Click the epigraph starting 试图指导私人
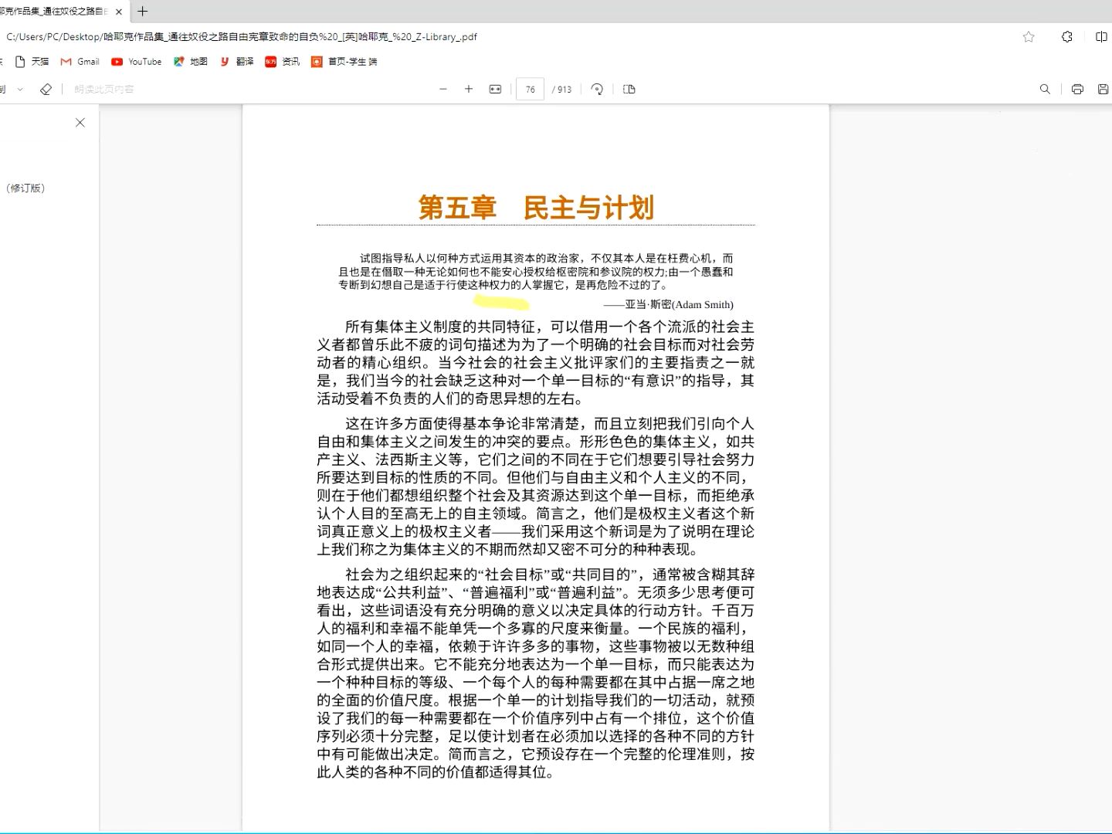This screenshot has height=834, width=1112. point(536,272)
